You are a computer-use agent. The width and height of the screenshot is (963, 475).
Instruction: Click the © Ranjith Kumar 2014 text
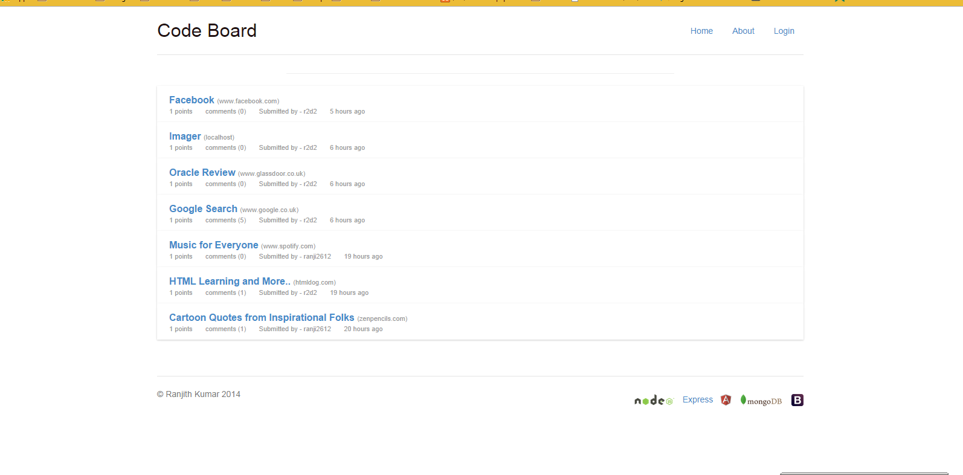pyautogui.click(x=199, y=394)
